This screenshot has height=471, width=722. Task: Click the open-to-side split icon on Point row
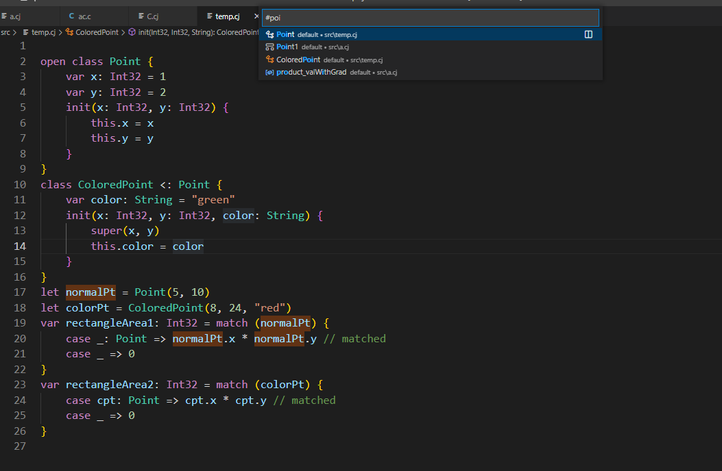pos(588,34)
